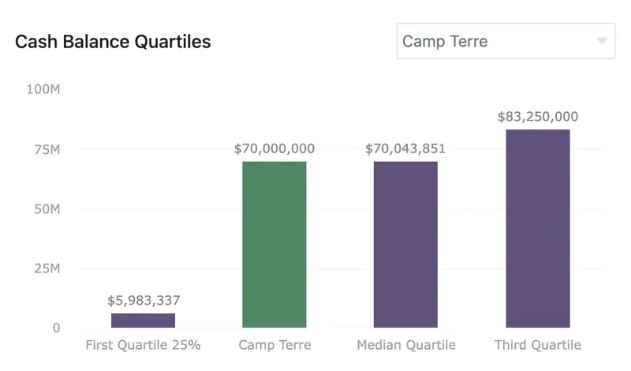Click the Third Quartile axis label

tap(538, 345)
